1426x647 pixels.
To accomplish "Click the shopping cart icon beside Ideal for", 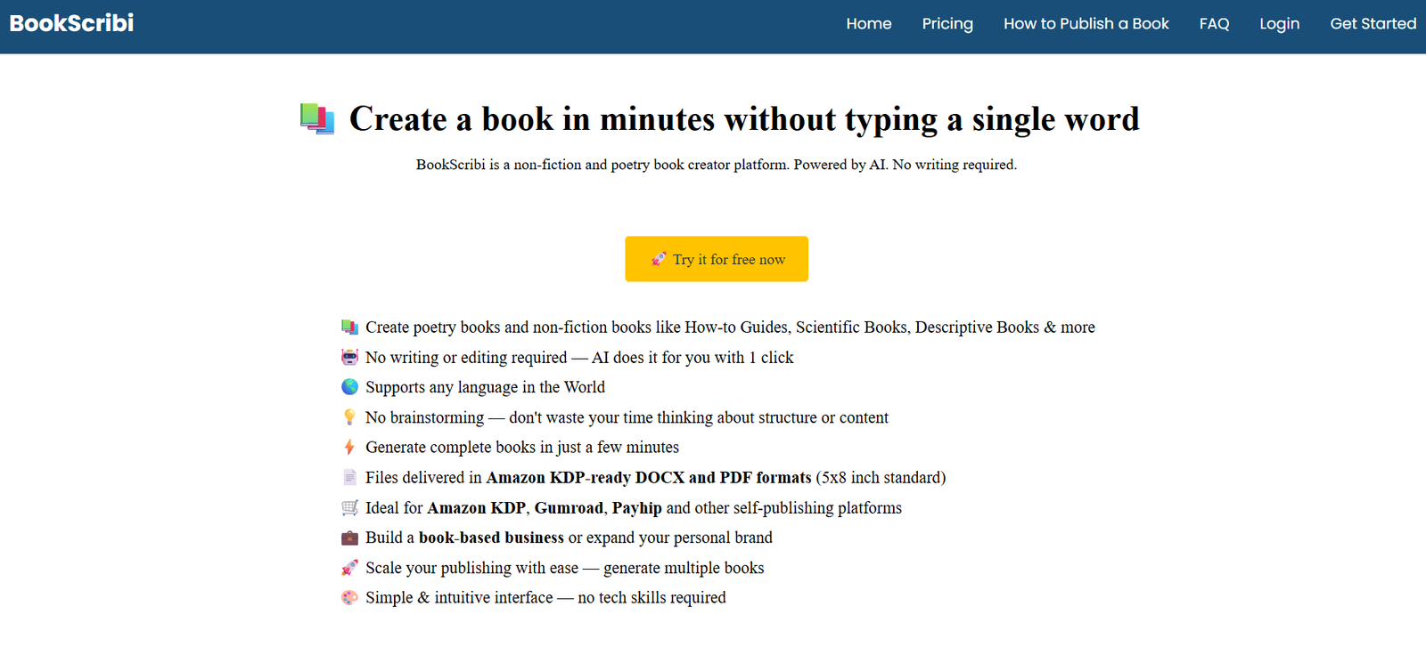I will pos(349,508).
